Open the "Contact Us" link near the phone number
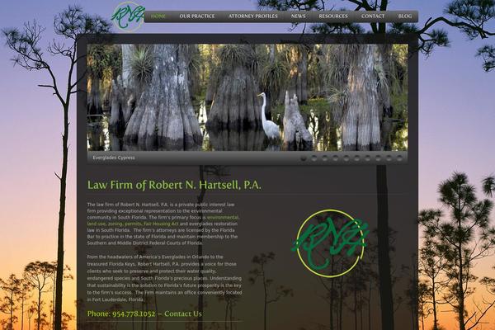The height and width of the screenshot is (330, 495). click(183, 313)
